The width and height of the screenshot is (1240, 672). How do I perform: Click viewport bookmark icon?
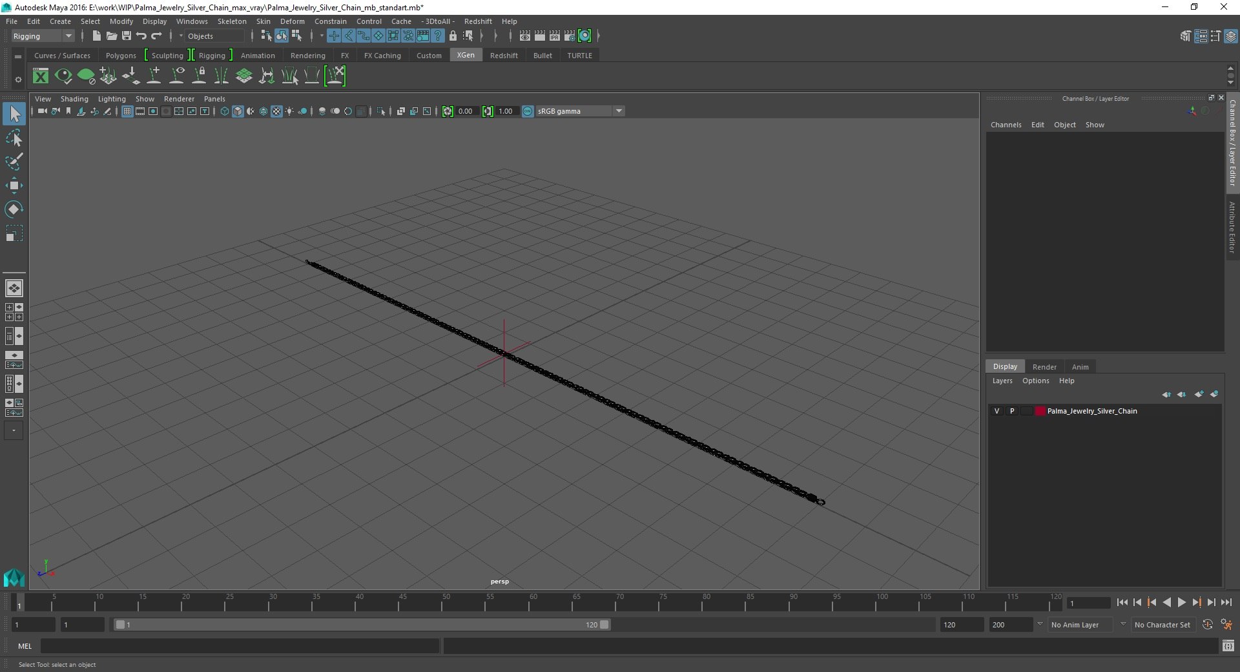click(68, 111)
